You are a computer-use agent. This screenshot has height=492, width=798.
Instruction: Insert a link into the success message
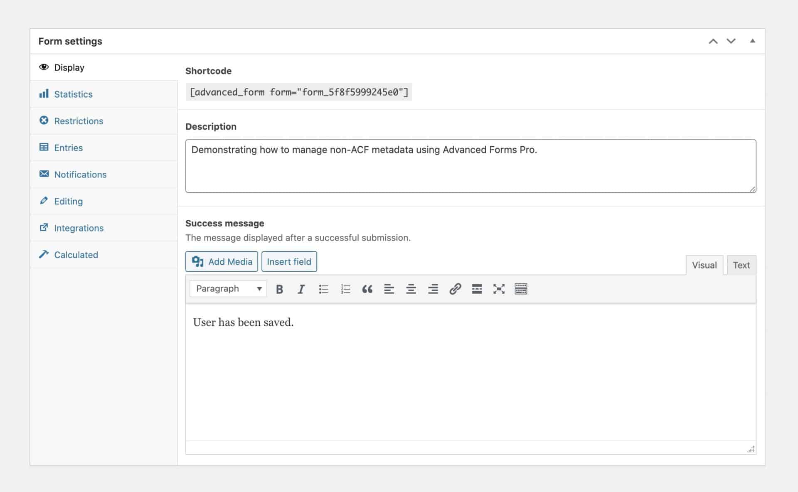click(455, 289)
